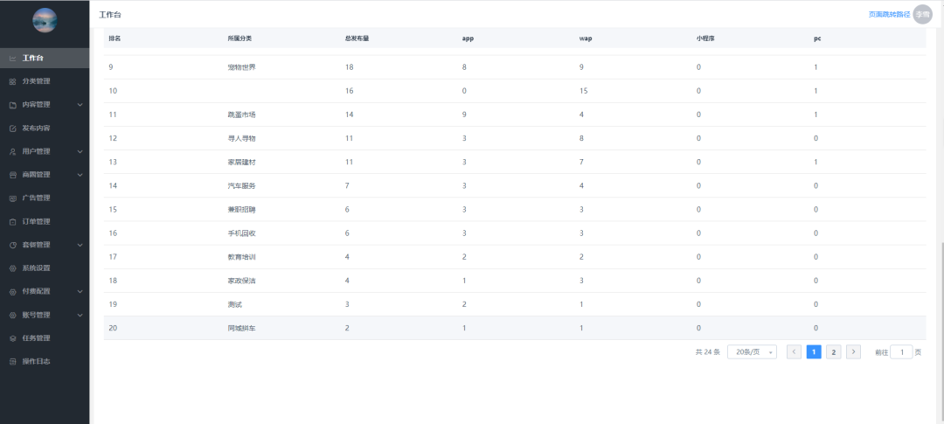Click the 系统设置 gear icon

[x=12, y=268]
